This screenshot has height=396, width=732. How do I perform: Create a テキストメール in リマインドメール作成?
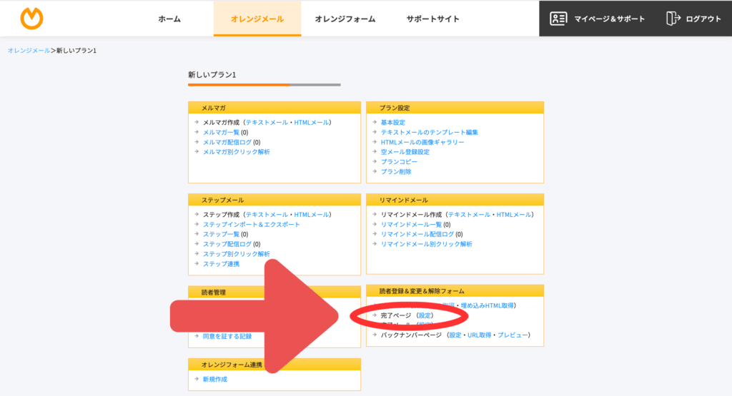coord(469,215)
